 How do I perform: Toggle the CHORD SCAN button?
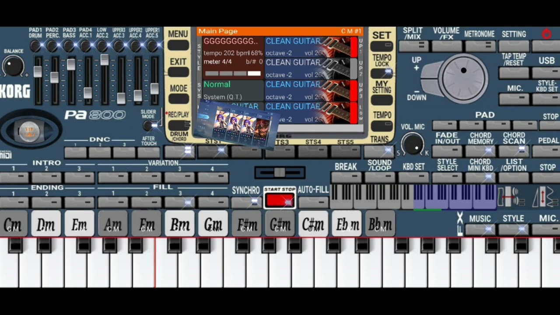[514, 151]
